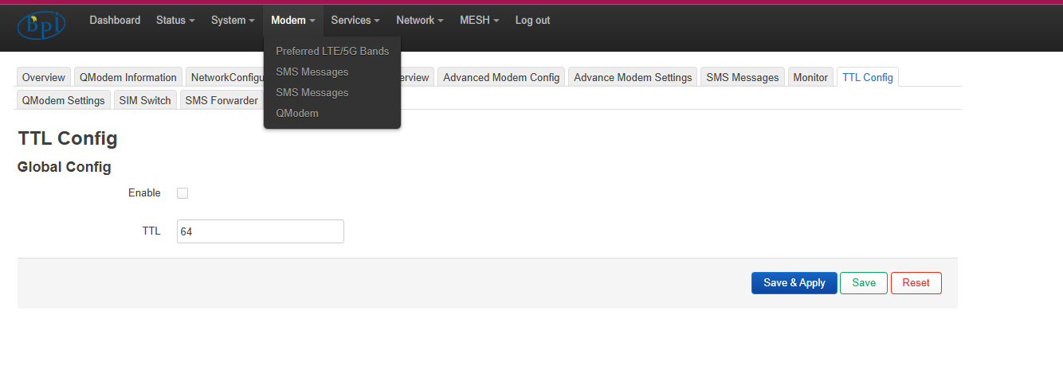Open the System dropdown menu
Image resolution: width=1063 pixels, height=369 pixels.
coord(233,21)
